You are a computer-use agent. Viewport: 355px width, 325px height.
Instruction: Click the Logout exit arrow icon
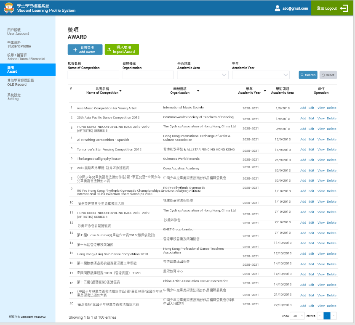tap(344, 8)
